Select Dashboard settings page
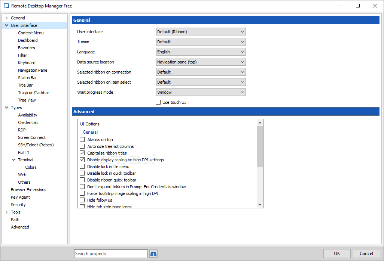 (28, 40)
